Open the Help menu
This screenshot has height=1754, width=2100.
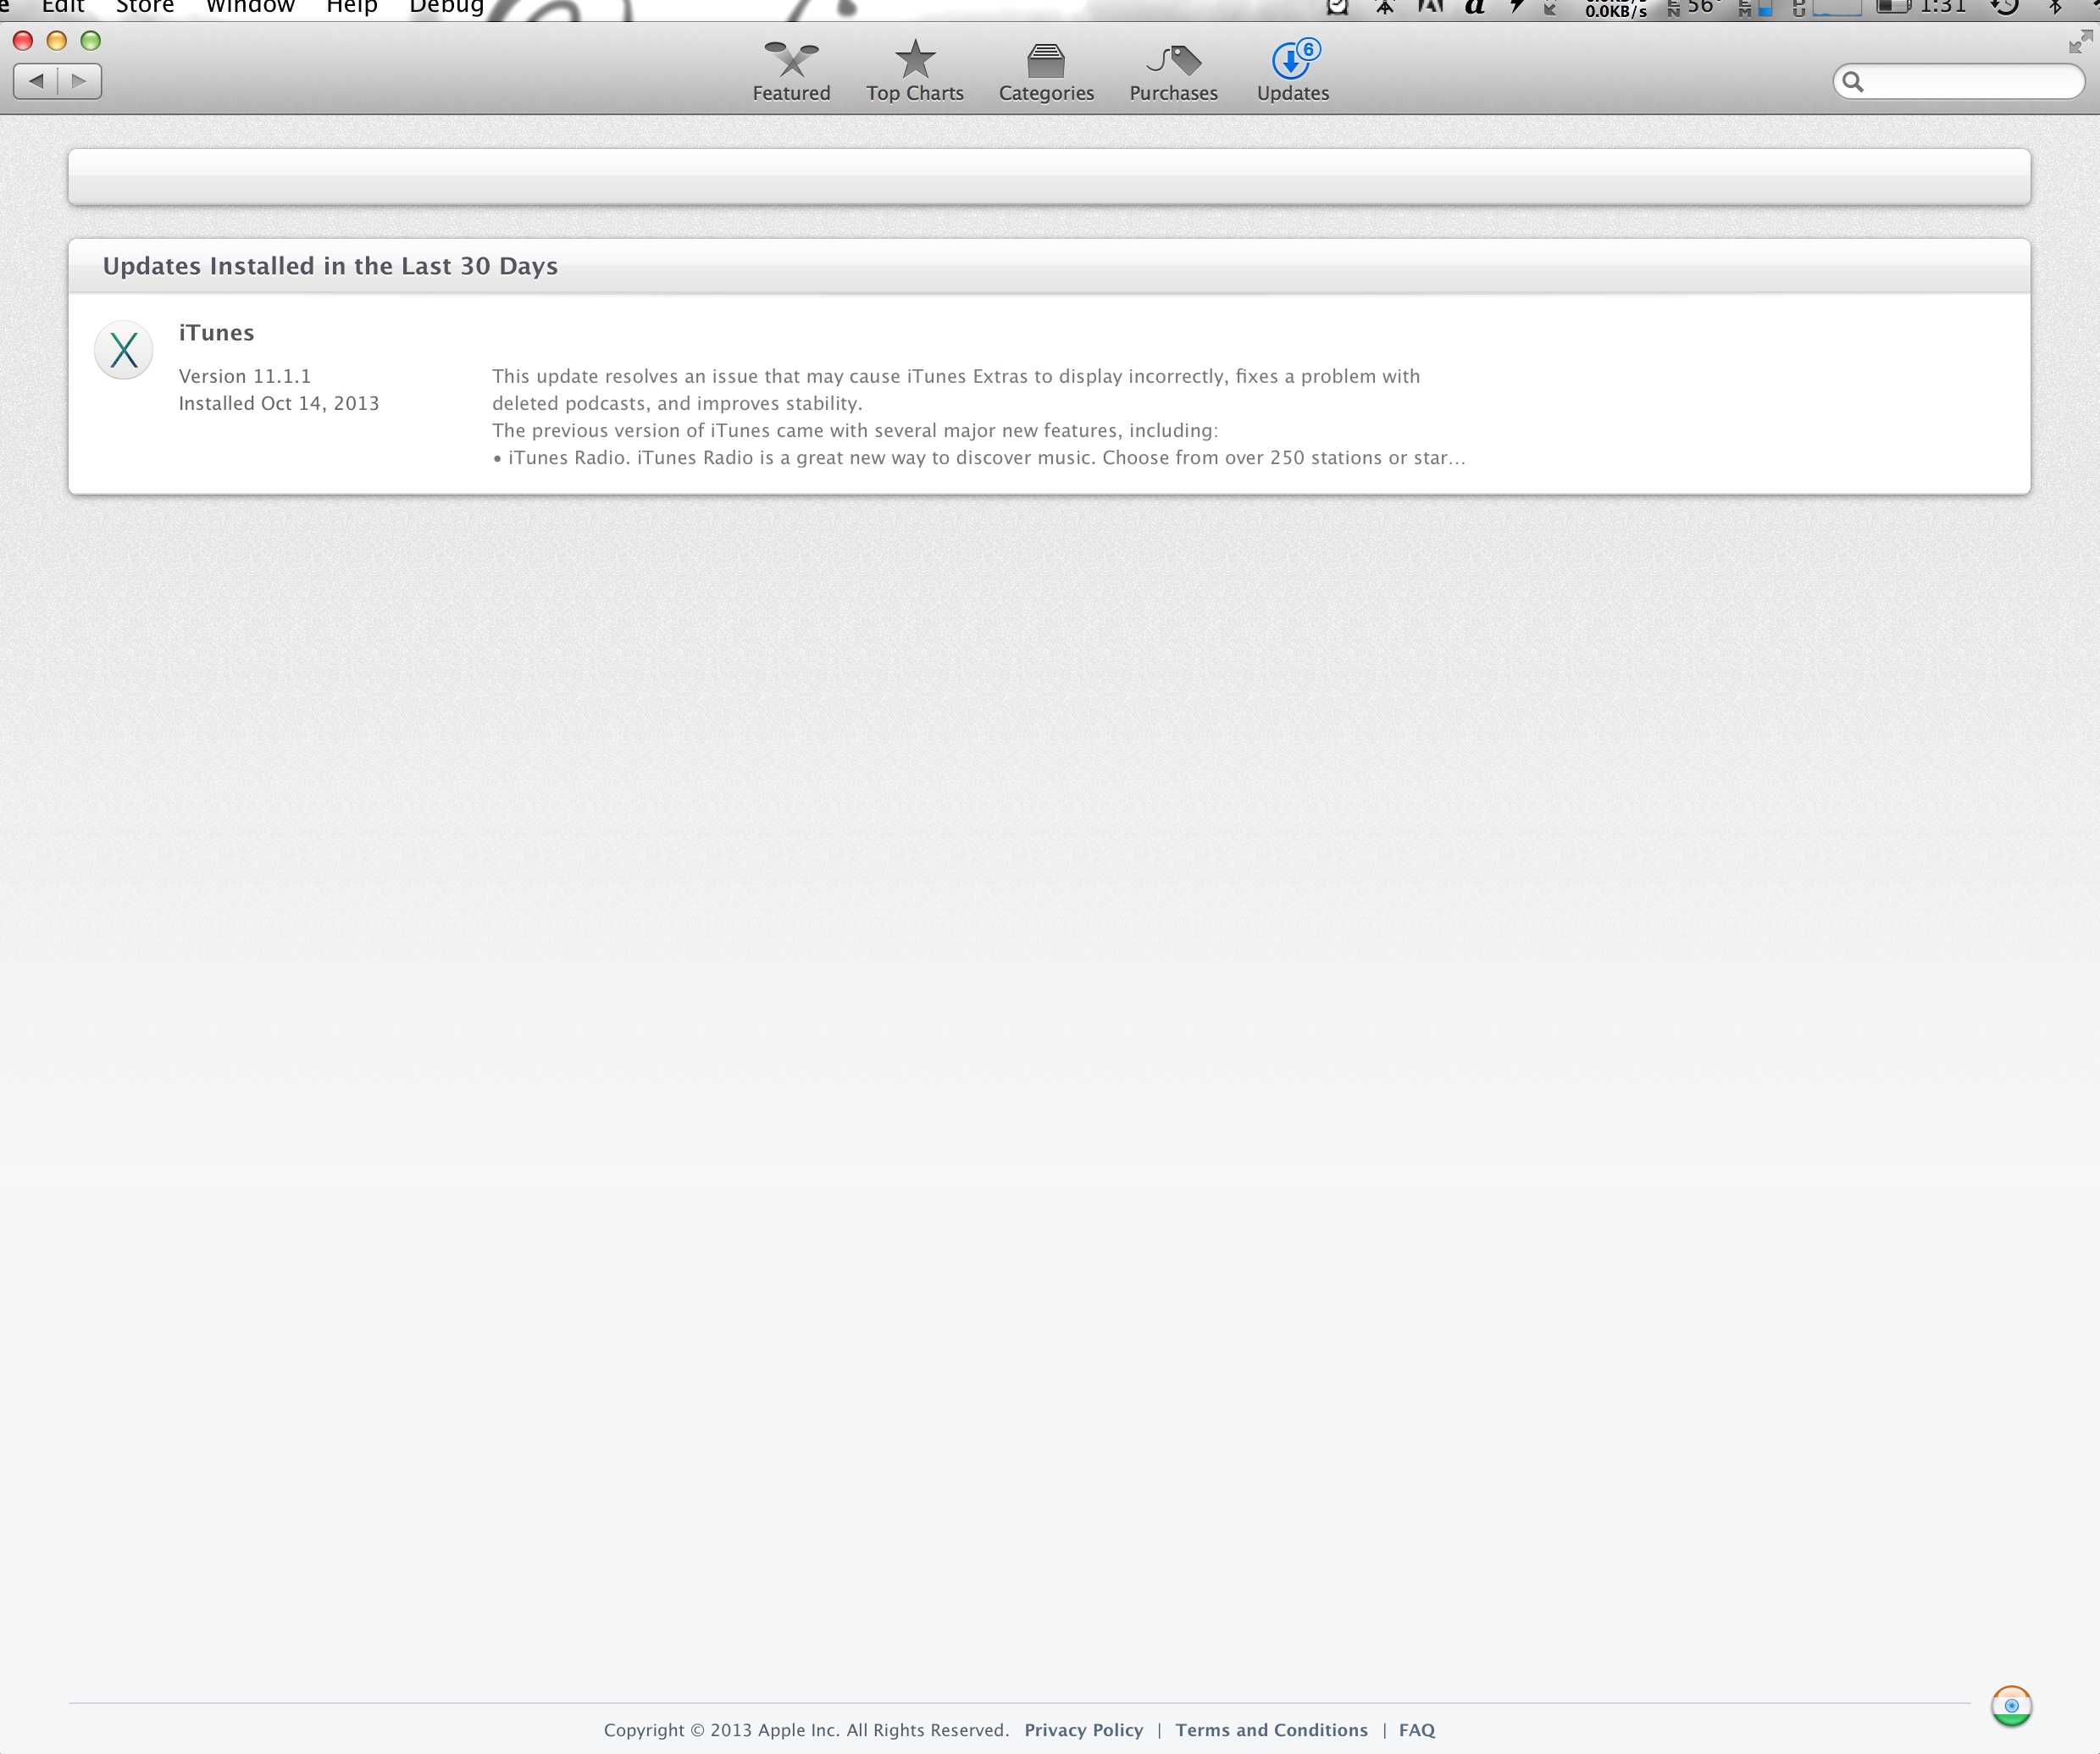click(x=351, y=6)
